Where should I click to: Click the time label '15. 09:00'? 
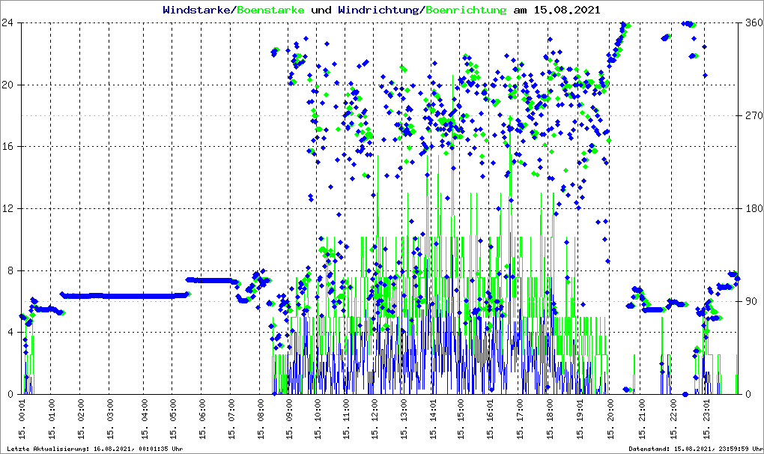click(x=289, y=419)
